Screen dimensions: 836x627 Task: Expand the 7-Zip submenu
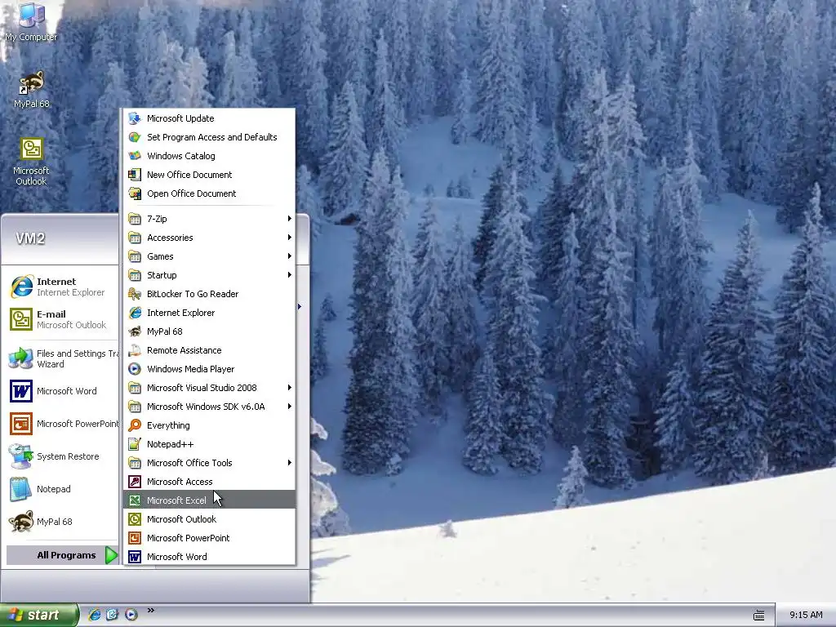[x=209, y=219]
